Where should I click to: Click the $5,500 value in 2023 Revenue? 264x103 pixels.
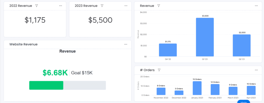[x=100, y=20]
